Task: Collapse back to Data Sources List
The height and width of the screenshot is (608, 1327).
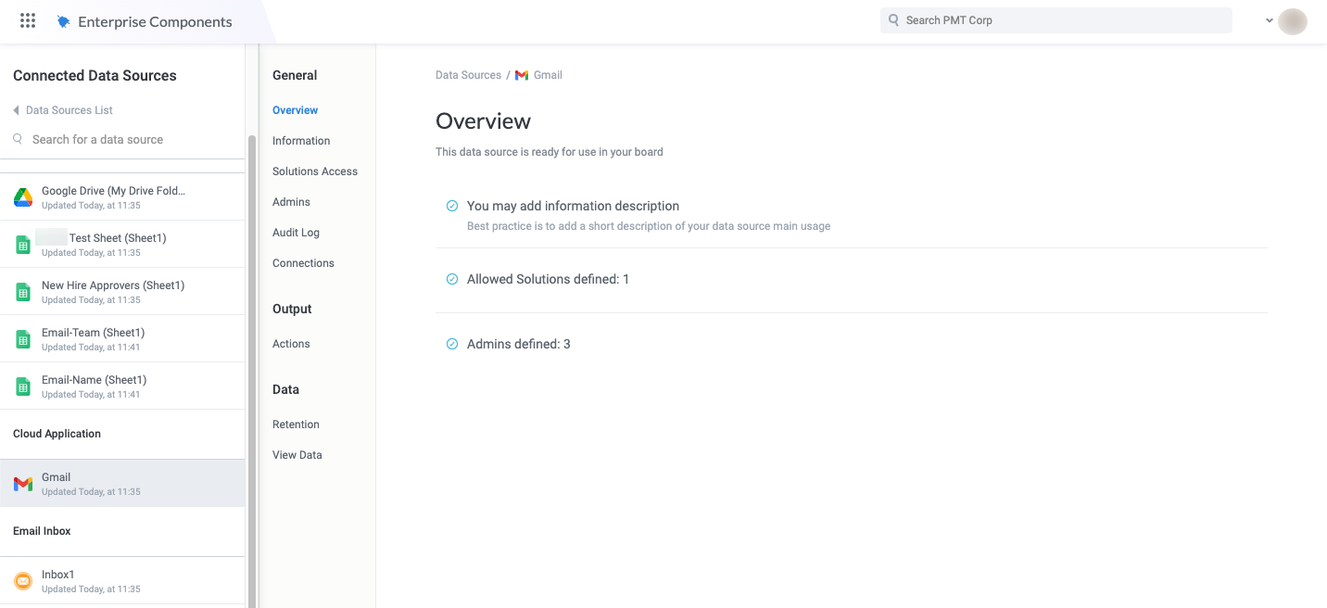Action: click(62, 109)
